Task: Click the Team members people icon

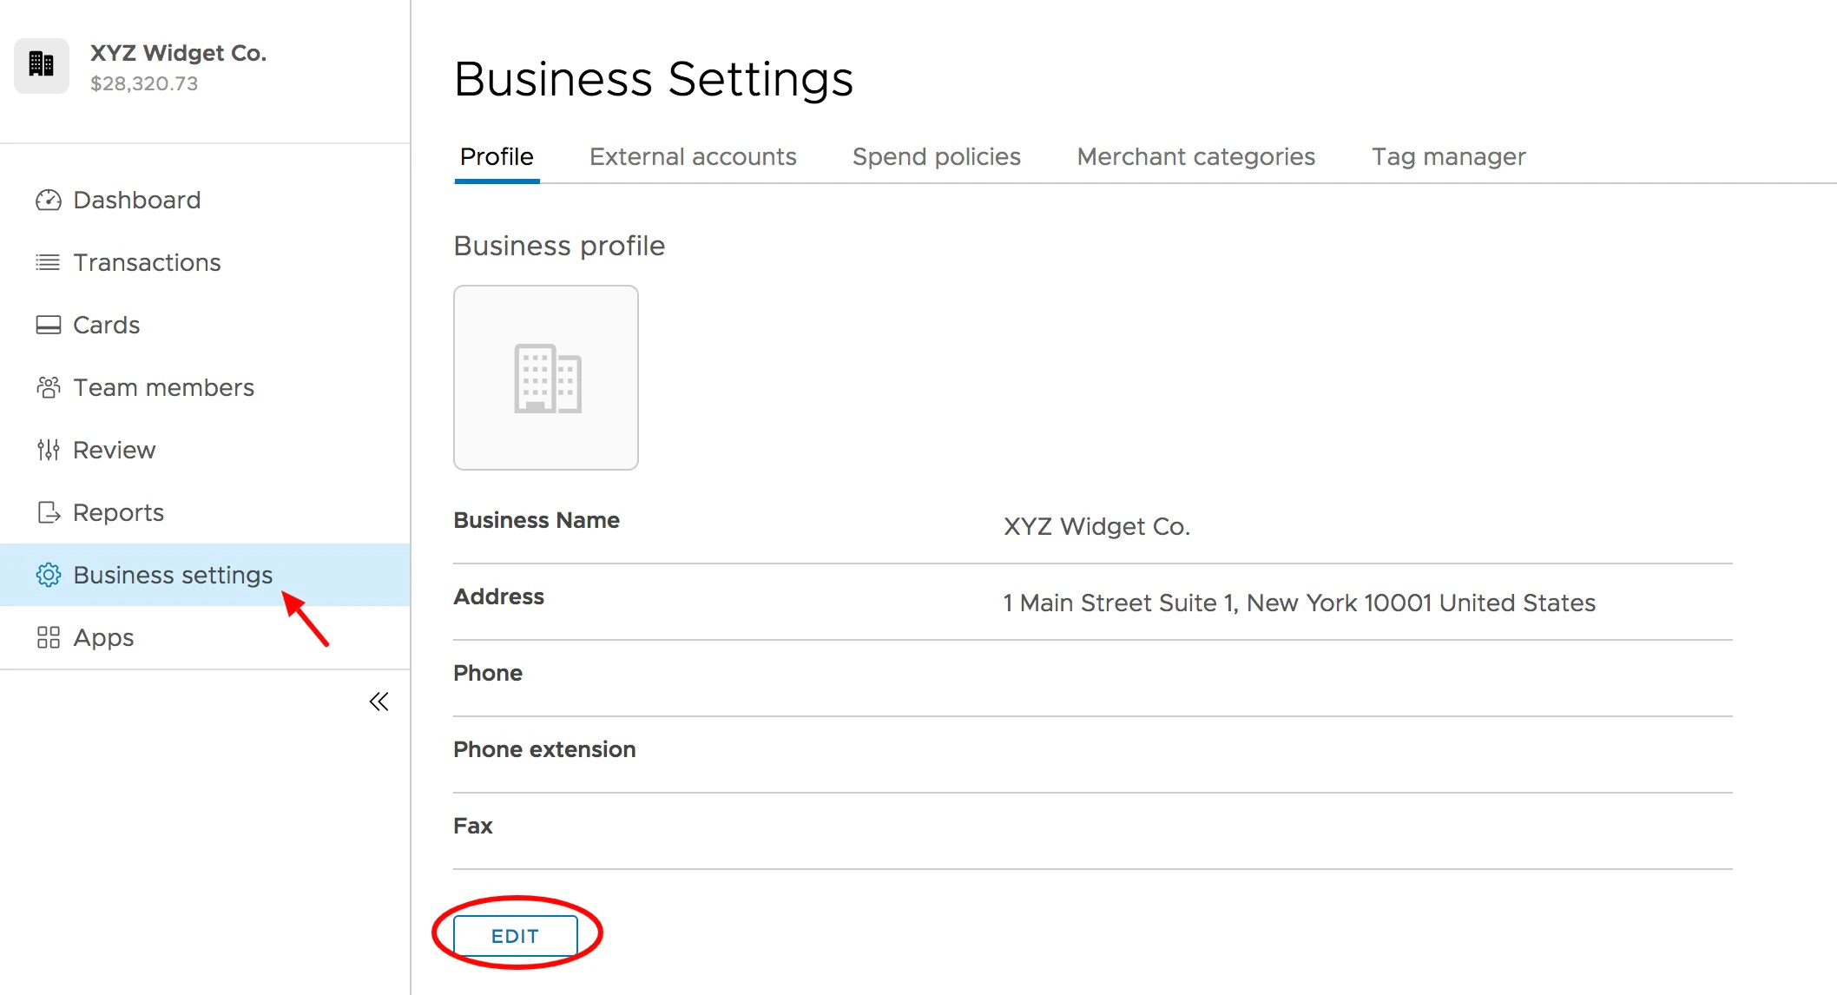Action: point(48,387)
